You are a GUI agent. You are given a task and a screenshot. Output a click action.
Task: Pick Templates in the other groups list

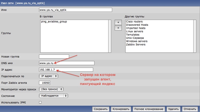pyautogui.click(x=133, y=35)
